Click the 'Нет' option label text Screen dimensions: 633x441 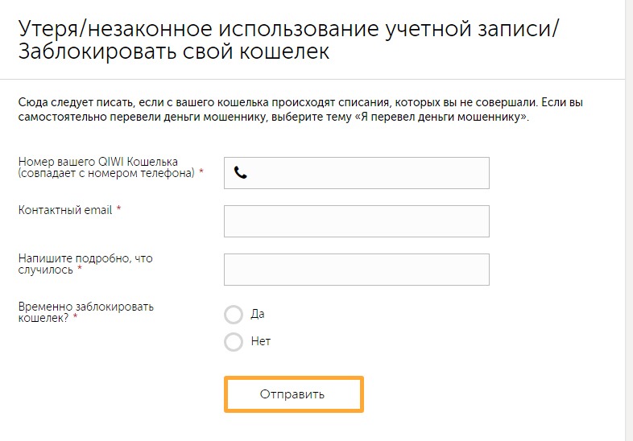coord(261,341)
